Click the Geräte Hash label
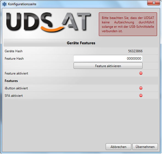 (x=13, y=51)
